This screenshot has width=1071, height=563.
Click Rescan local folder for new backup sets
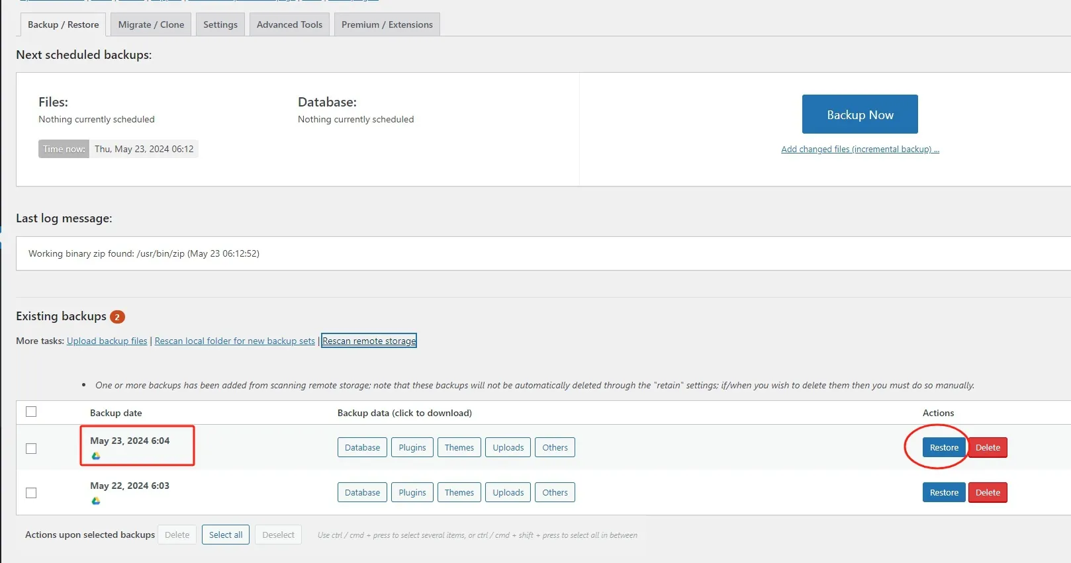234,341
